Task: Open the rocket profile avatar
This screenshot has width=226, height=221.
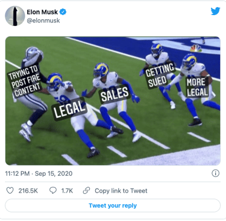Action: pyautogui.click(x=14, y=16)
